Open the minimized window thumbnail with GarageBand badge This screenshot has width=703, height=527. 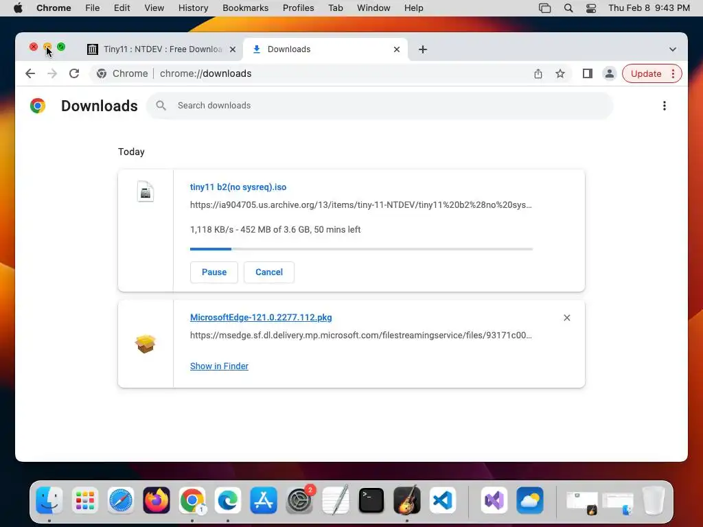pyautogui.click(x=582, y=502)
